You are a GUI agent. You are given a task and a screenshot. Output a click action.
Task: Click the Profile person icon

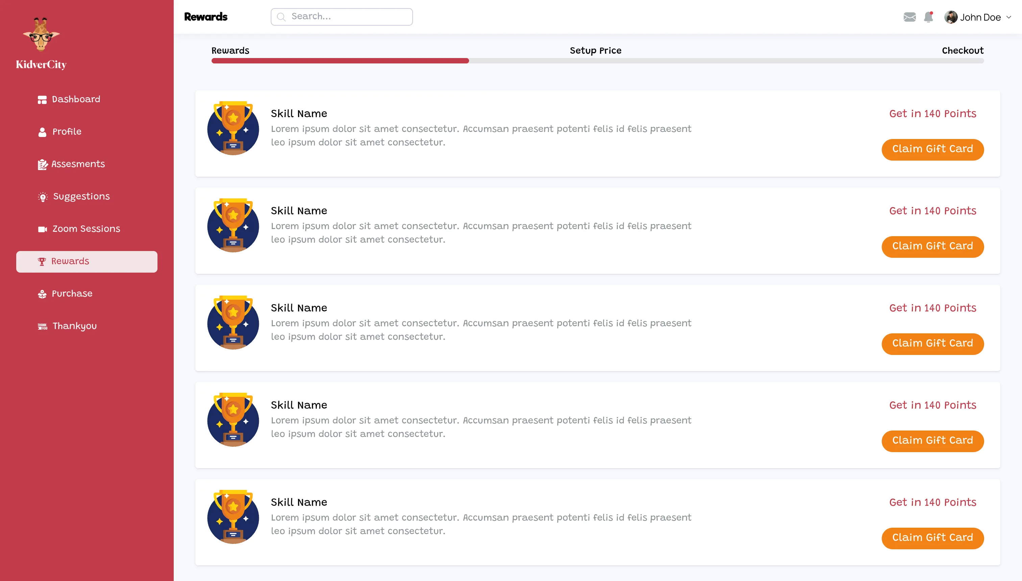pos(42,132)
